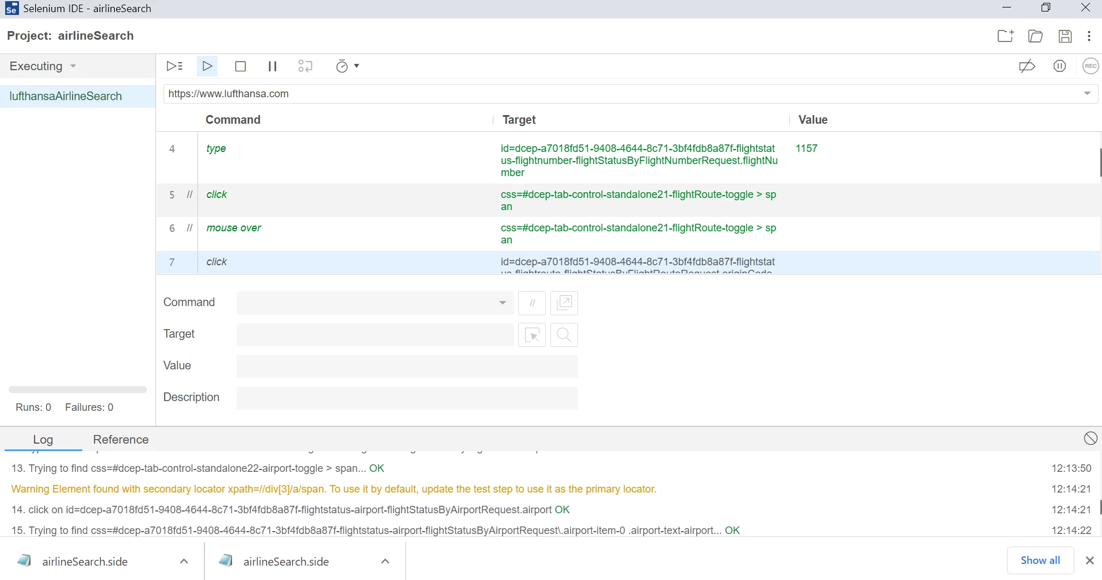The image size is (1102, 580).
Task: Click the secondary locator warning message
Action: (334, 489)
